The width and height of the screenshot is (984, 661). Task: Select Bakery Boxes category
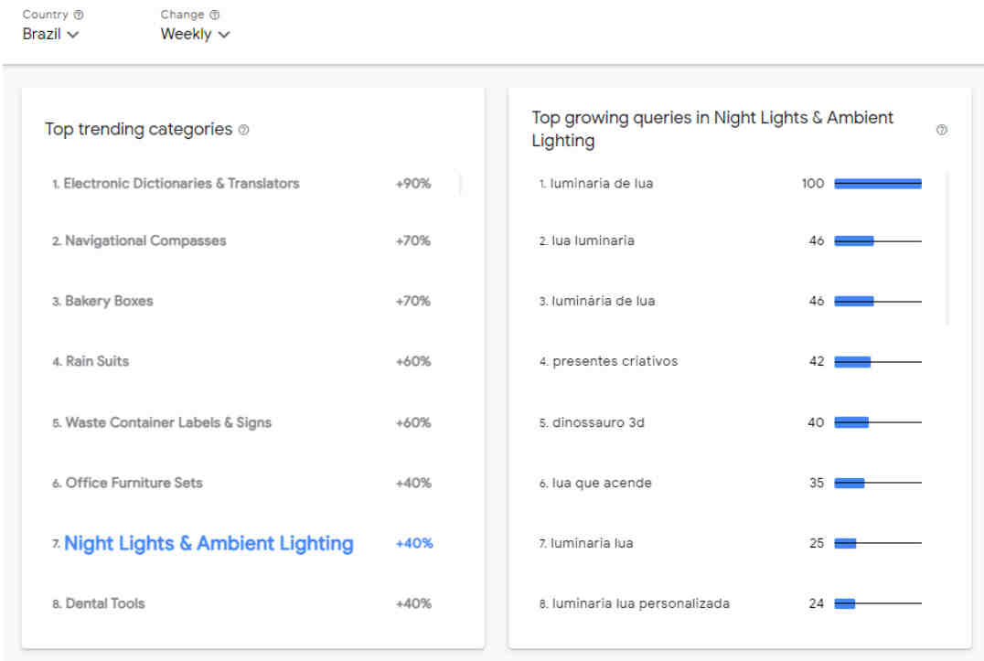pyautogui.click(x=109, y=302)
